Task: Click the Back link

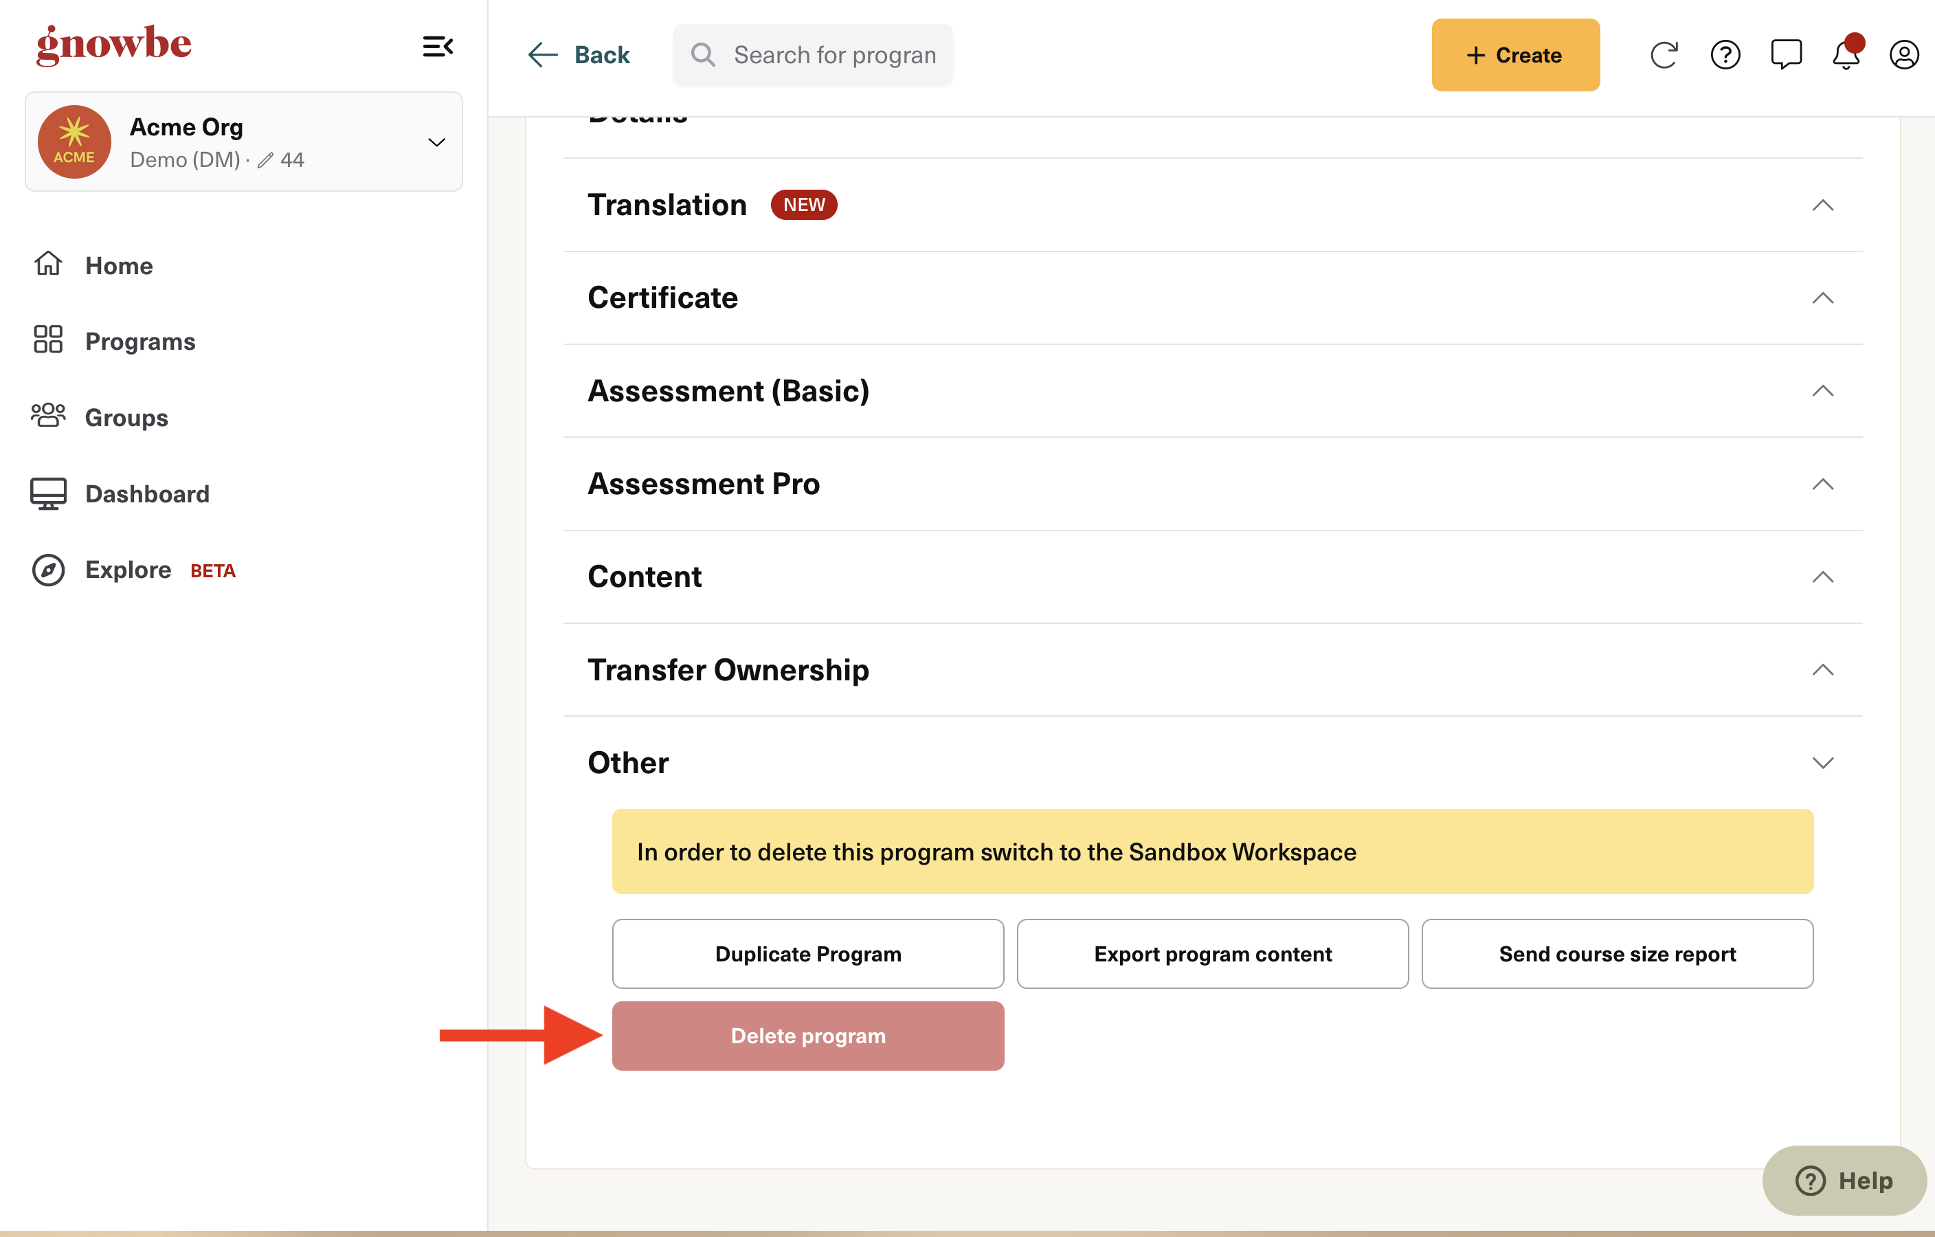Action: (x=602, y=55)
